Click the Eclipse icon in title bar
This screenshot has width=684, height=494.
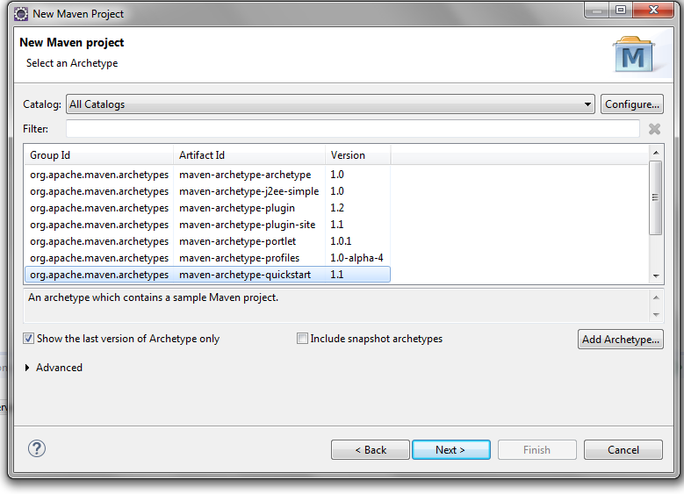point(20,13)
